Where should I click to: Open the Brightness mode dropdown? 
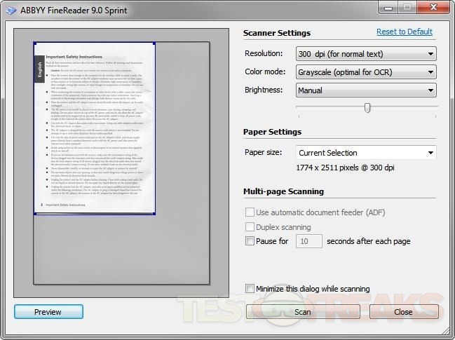(x=365, y=90)
